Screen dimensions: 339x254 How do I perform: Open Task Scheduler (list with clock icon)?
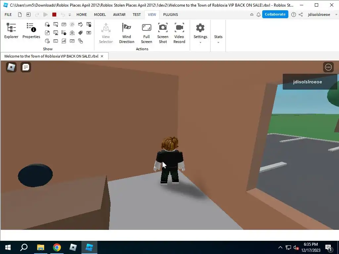(x=64, y=33)
